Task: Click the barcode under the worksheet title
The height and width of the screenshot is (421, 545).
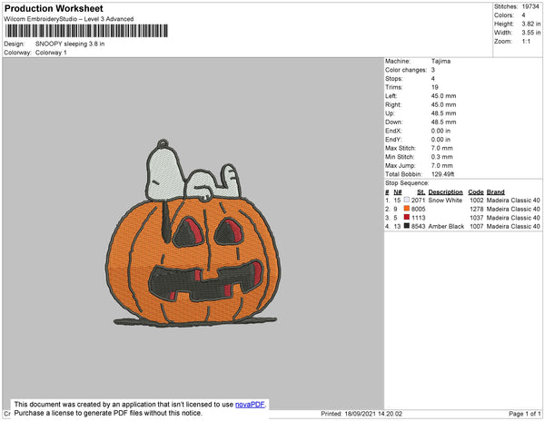Action: (86, 31)
